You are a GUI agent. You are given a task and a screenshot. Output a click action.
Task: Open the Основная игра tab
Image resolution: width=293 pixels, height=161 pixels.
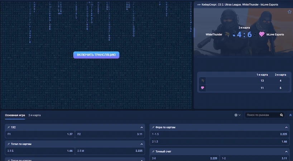click(15, 115)
